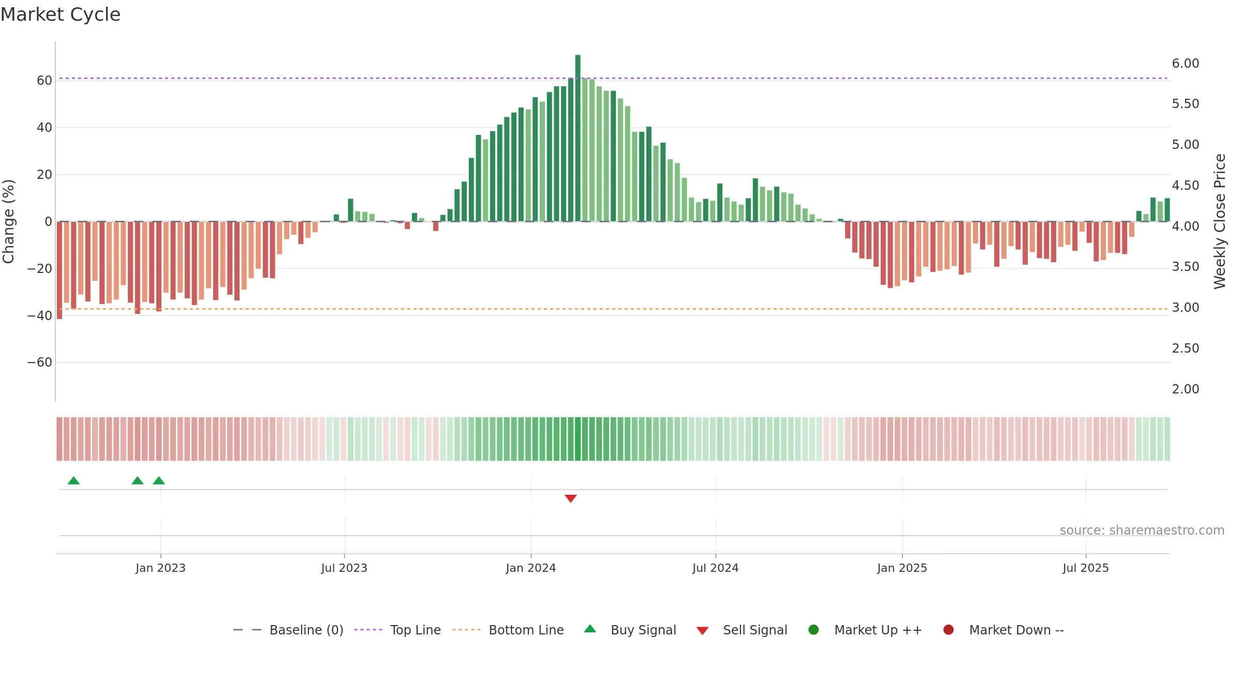The height and width of the screenshot is (698, 1242).
Task: Toggle the Sell Signal legend entry
Action: tap(742, 630)
